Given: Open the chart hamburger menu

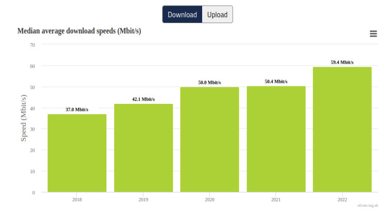Looking at the screenshot, I should tap(374, 33).
